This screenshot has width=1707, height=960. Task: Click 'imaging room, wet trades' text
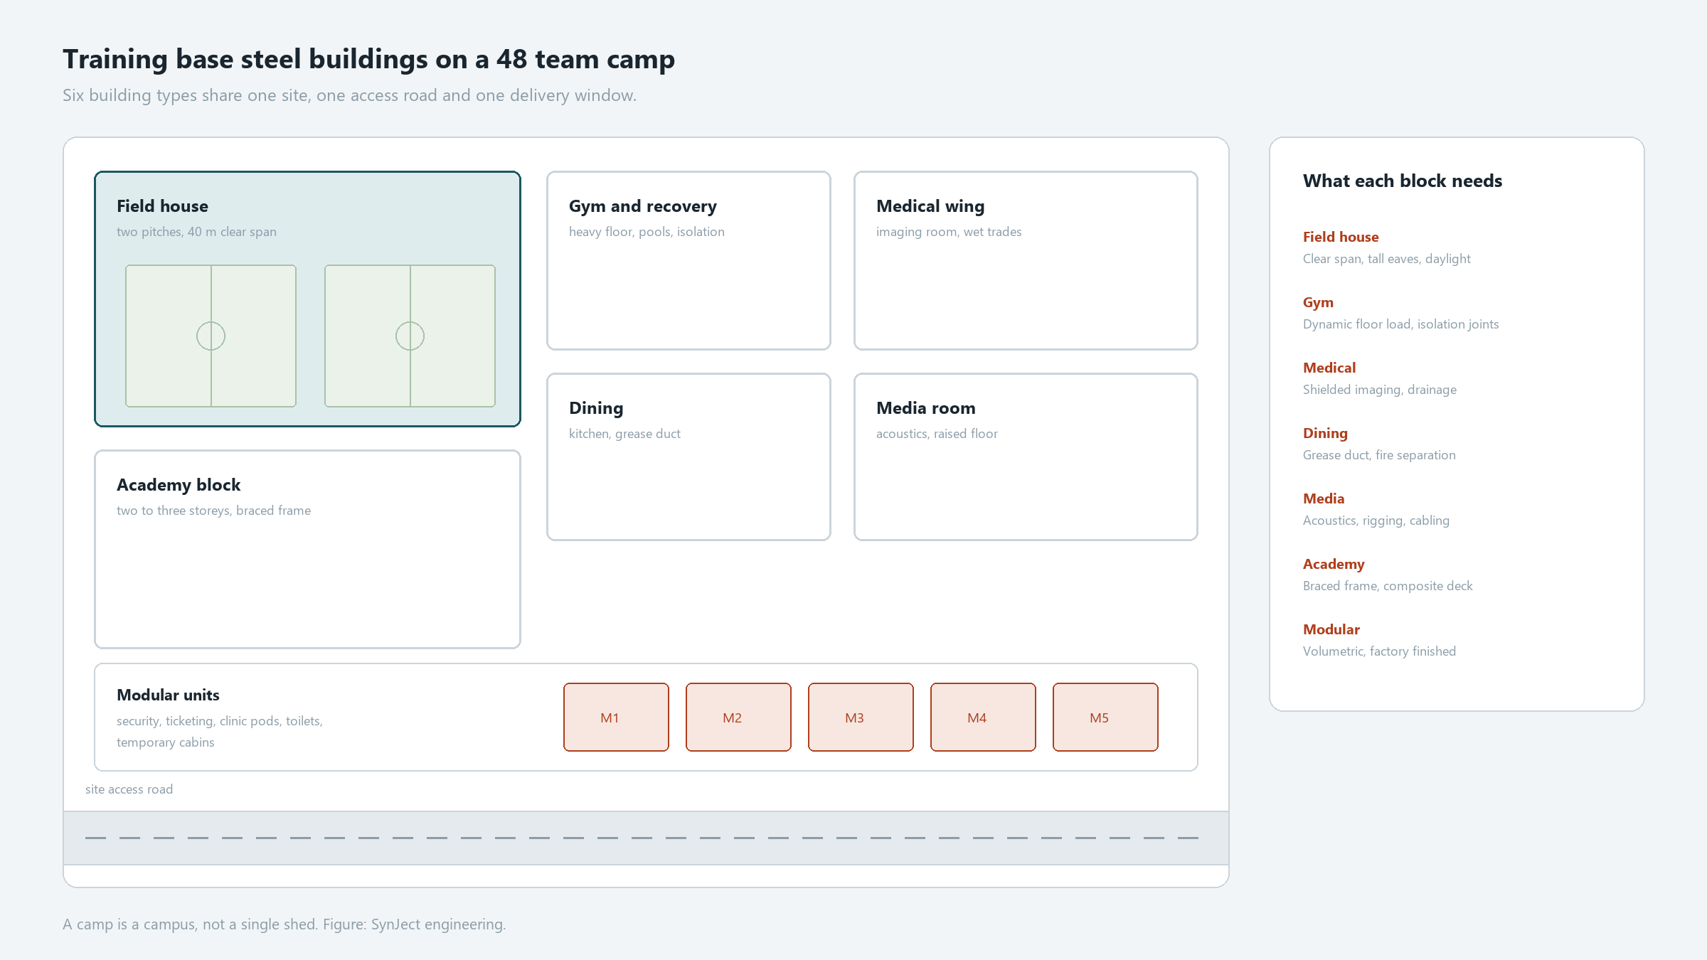(x=949, y=232)
